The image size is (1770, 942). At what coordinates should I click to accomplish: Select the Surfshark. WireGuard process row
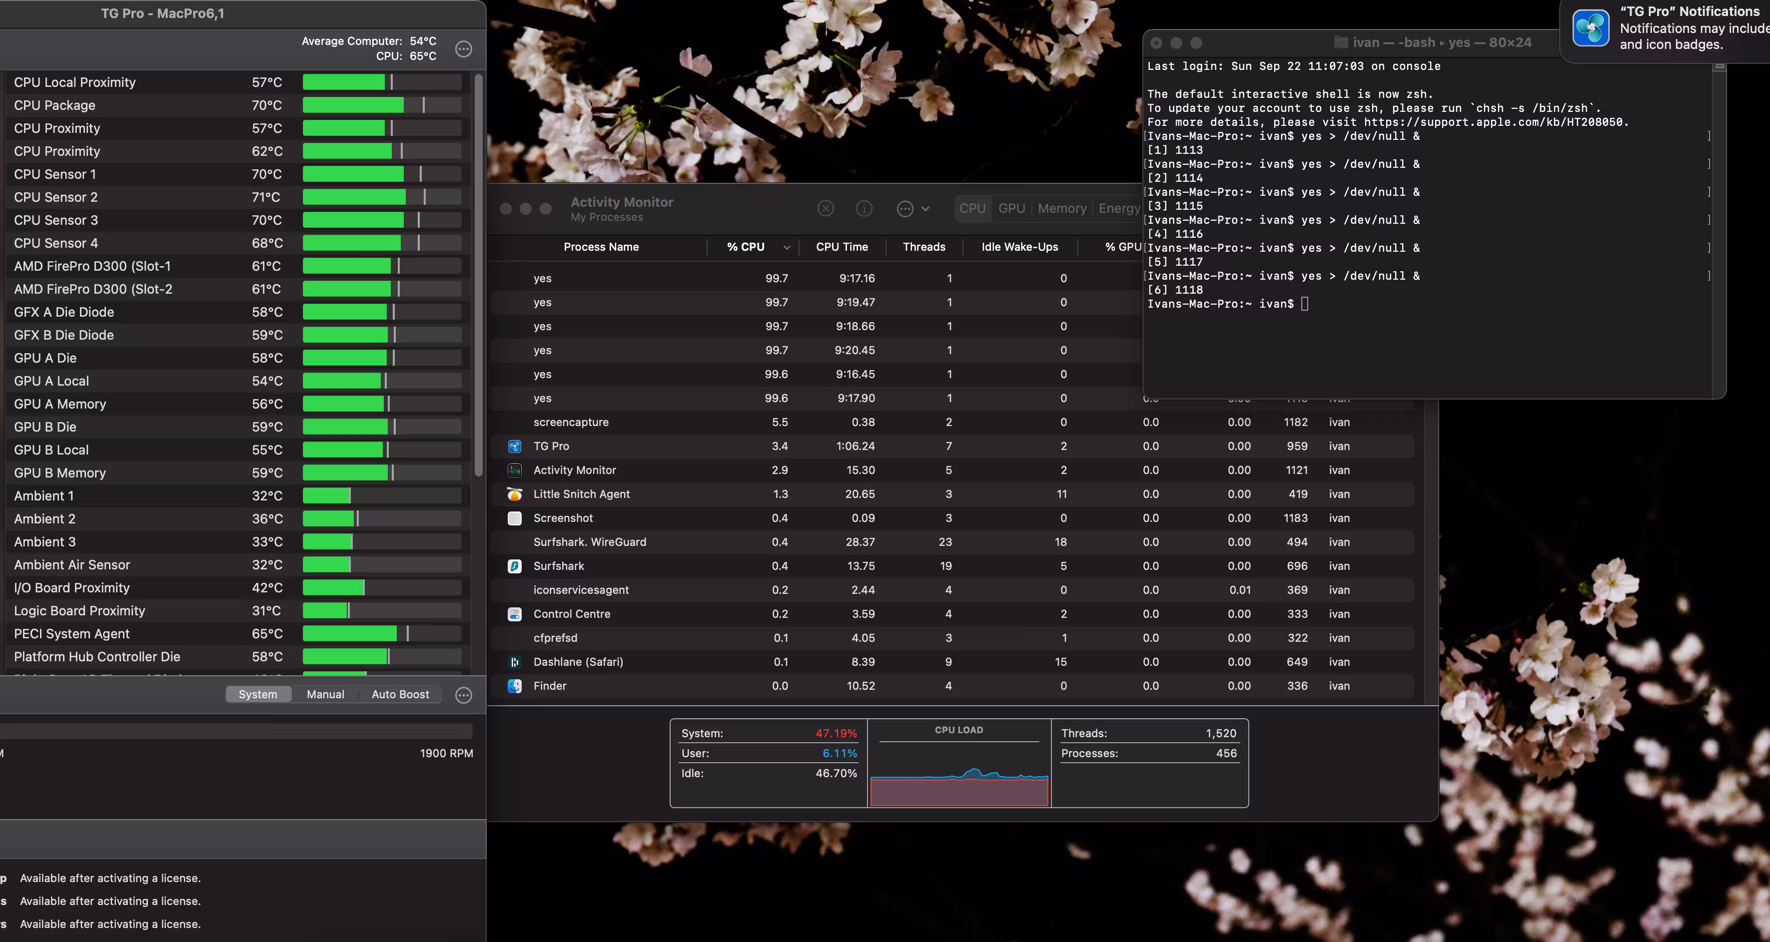click(x=952, y=542)
